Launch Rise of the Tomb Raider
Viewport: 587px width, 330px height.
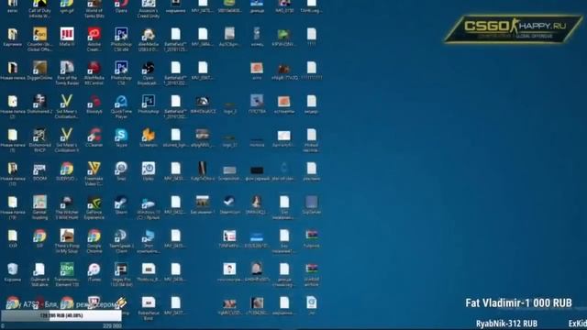pyautogui.click(x=67, y=72)
